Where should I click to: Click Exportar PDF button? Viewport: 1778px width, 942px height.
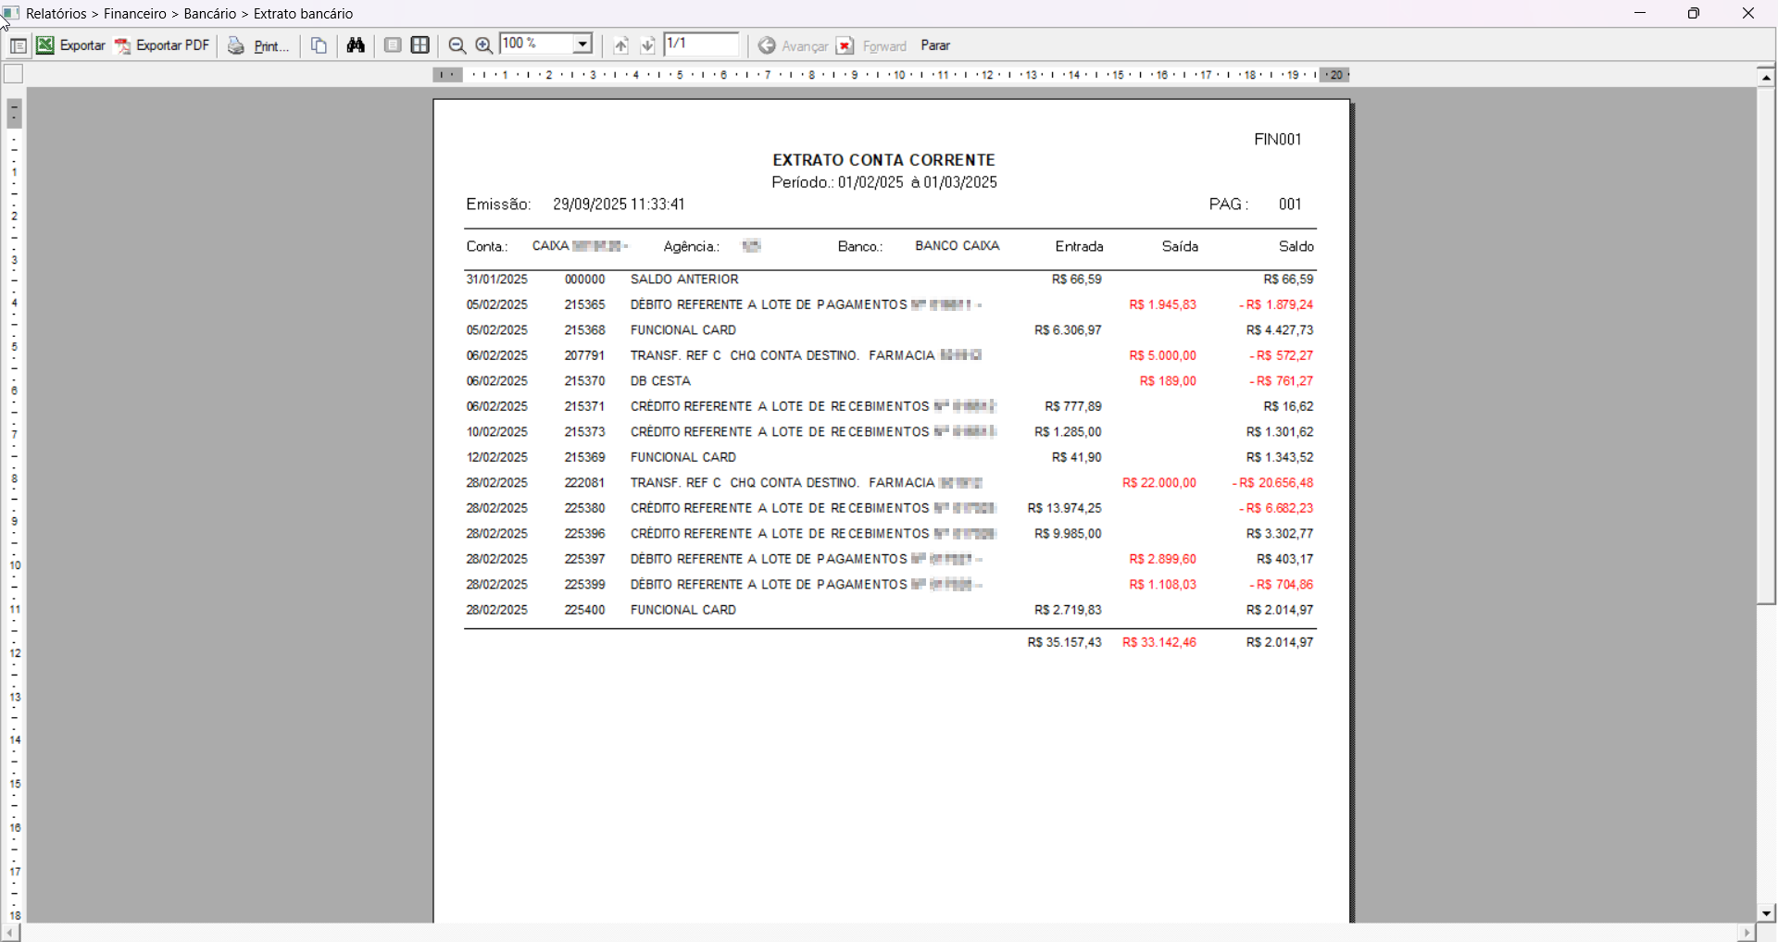163,46
